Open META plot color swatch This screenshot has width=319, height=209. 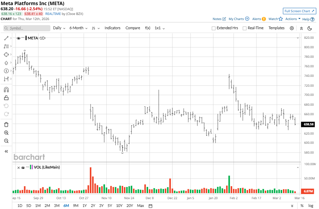tap(26, 38)
